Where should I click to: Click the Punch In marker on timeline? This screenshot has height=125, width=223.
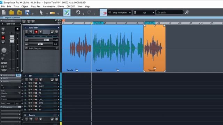point(98,23)
